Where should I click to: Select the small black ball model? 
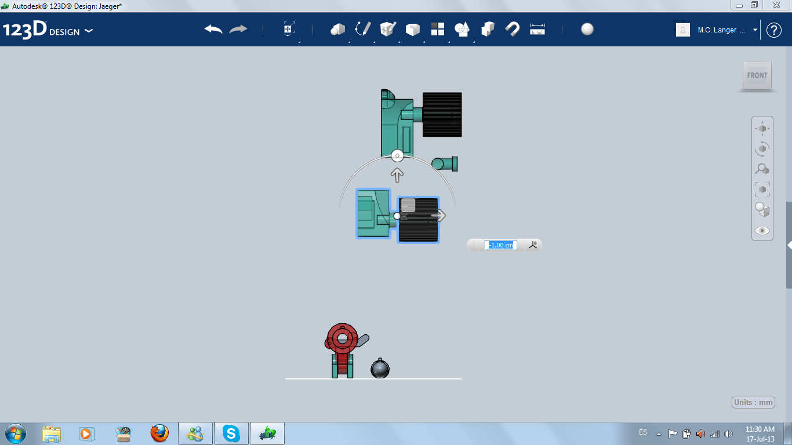click(x=380, y=369)
